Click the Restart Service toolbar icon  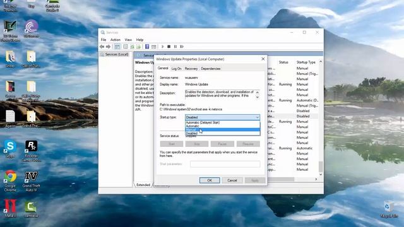click(x=182, y=47)
